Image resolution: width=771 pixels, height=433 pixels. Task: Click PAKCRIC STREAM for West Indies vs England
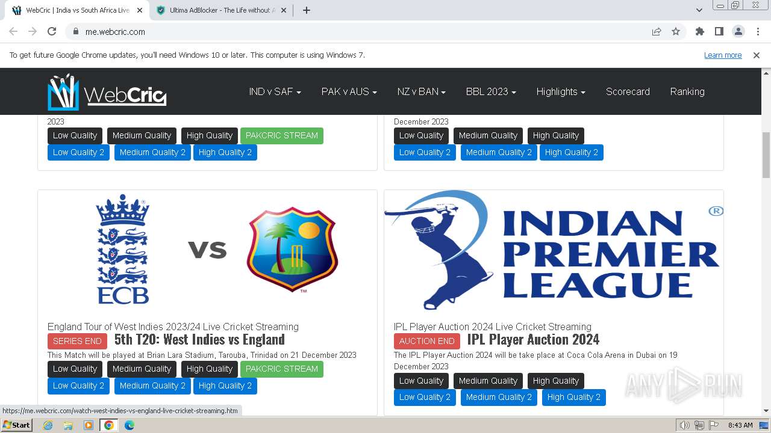282,369
